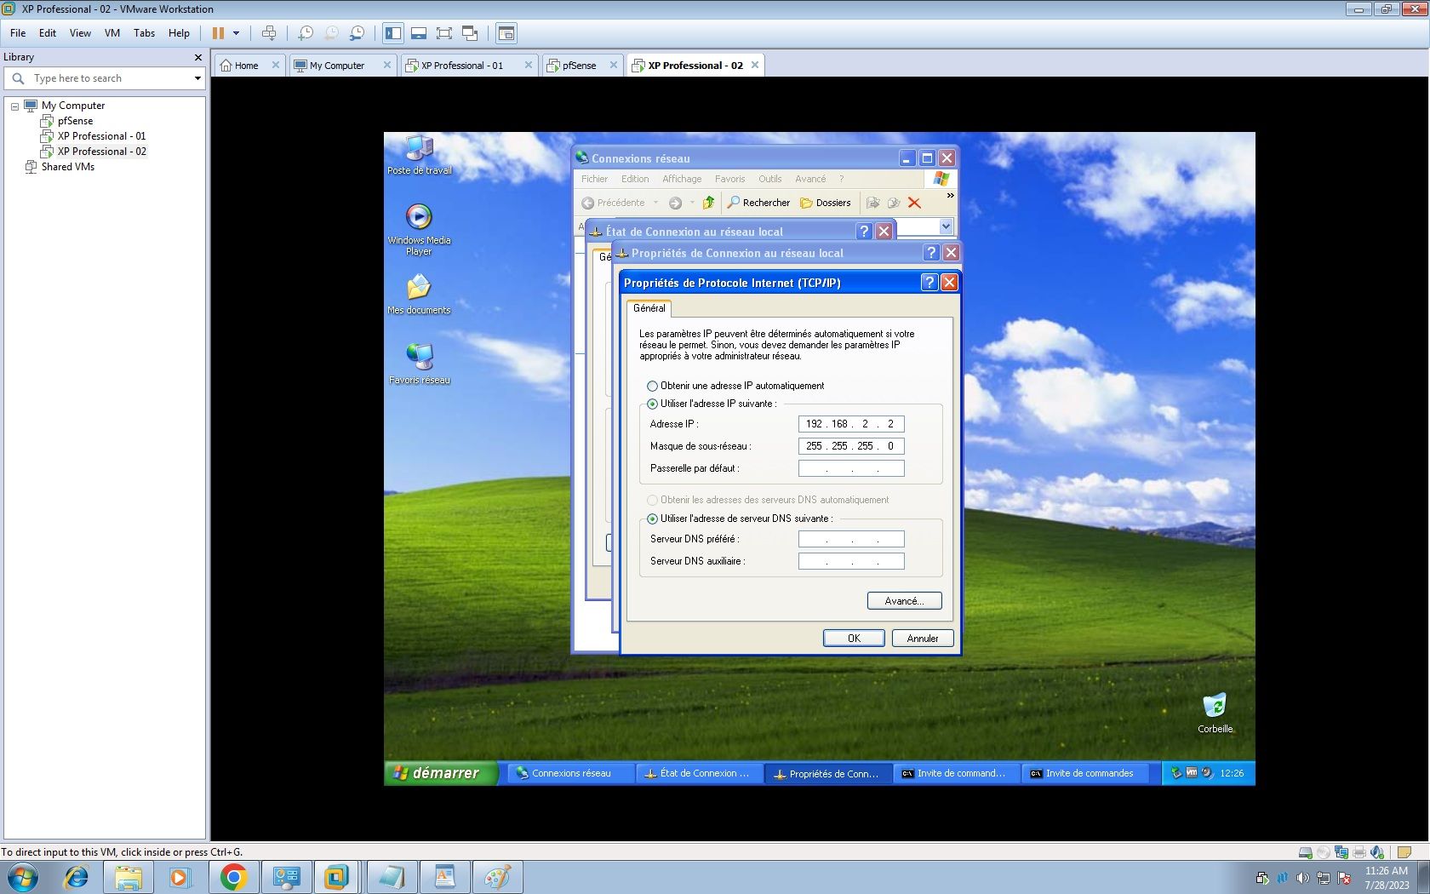The height and width of the screenshot is (894, 1430).
Task: Expand the toolbar overflow chevron in Connexions réseau
Action: [x=950, y=196]
